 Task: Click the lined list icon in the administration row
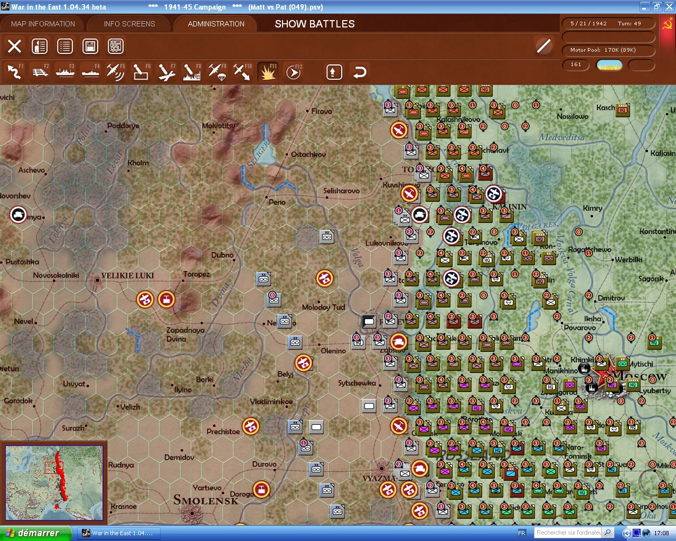point(65,46)
